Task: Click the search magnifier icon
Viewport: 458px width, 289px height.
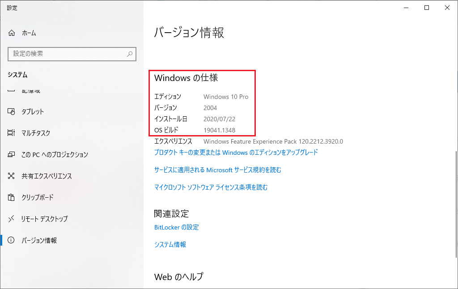Action: click(130, 54)
